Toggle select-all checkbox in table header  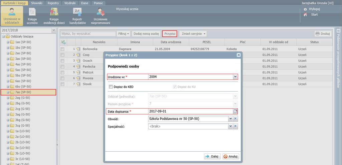(x=63, y=42)
